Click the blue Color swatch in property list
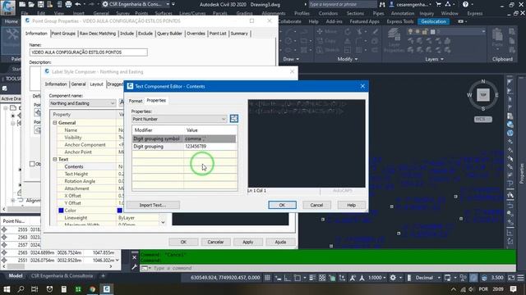This screenshot has height=295, width=526. tap(61, 211)
